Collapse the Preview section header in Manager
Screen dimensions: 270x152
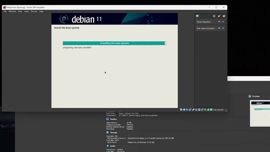pos(256,96)
